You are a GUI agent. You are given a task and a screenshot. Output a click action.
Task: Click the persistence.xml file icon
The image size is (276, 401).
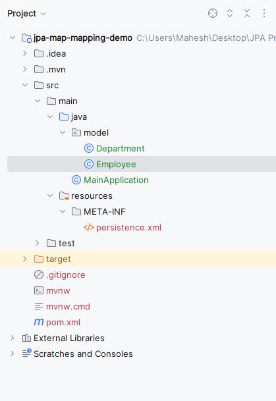[89, 227]
